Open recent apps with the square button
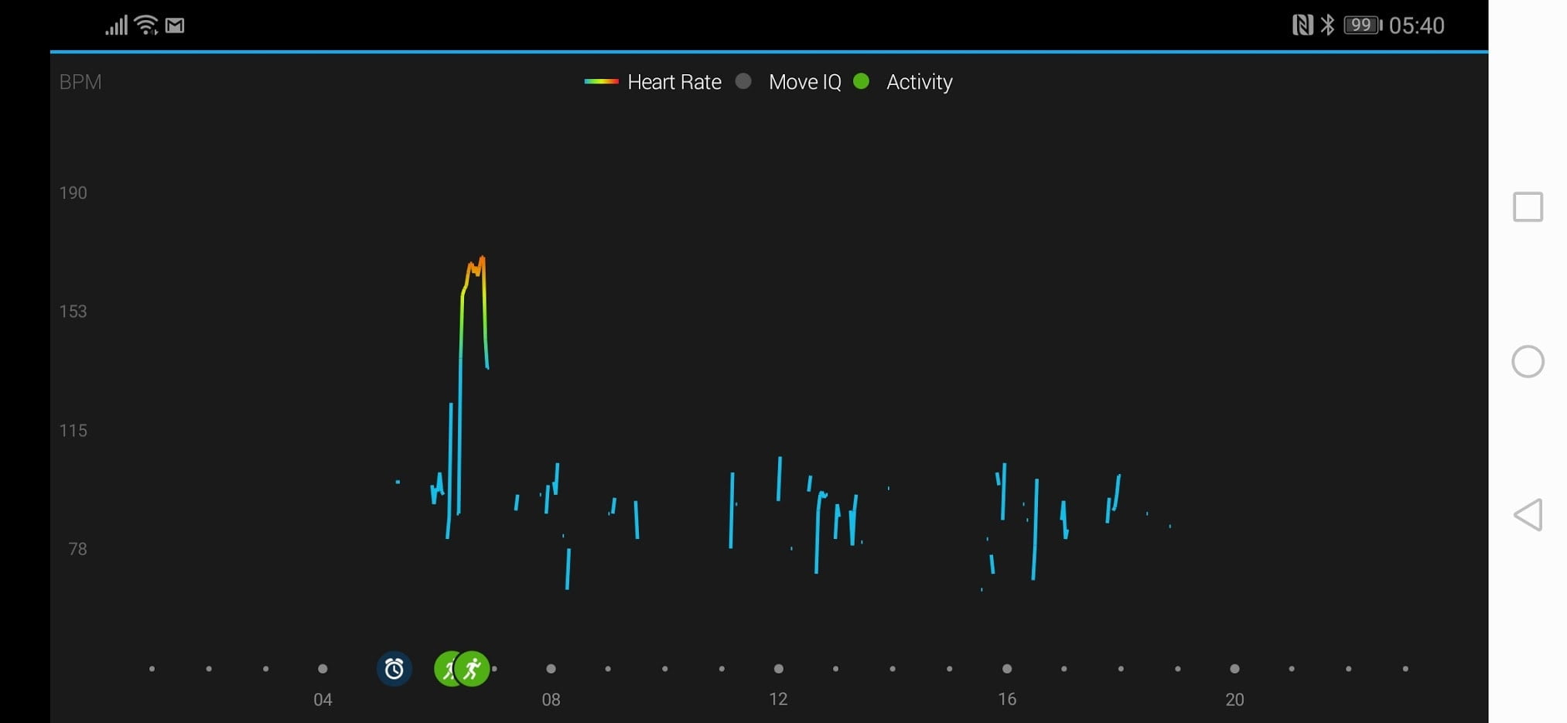The height and width of the screenshot is (723, 1567). (1528, 207)
